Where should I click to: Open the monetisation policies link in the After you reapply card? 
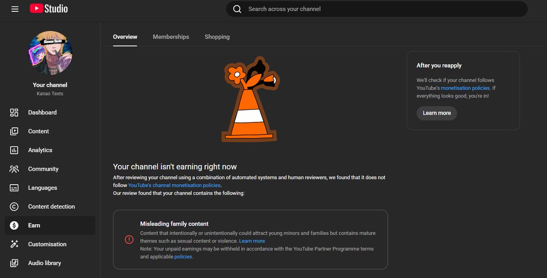pos(465,88)
